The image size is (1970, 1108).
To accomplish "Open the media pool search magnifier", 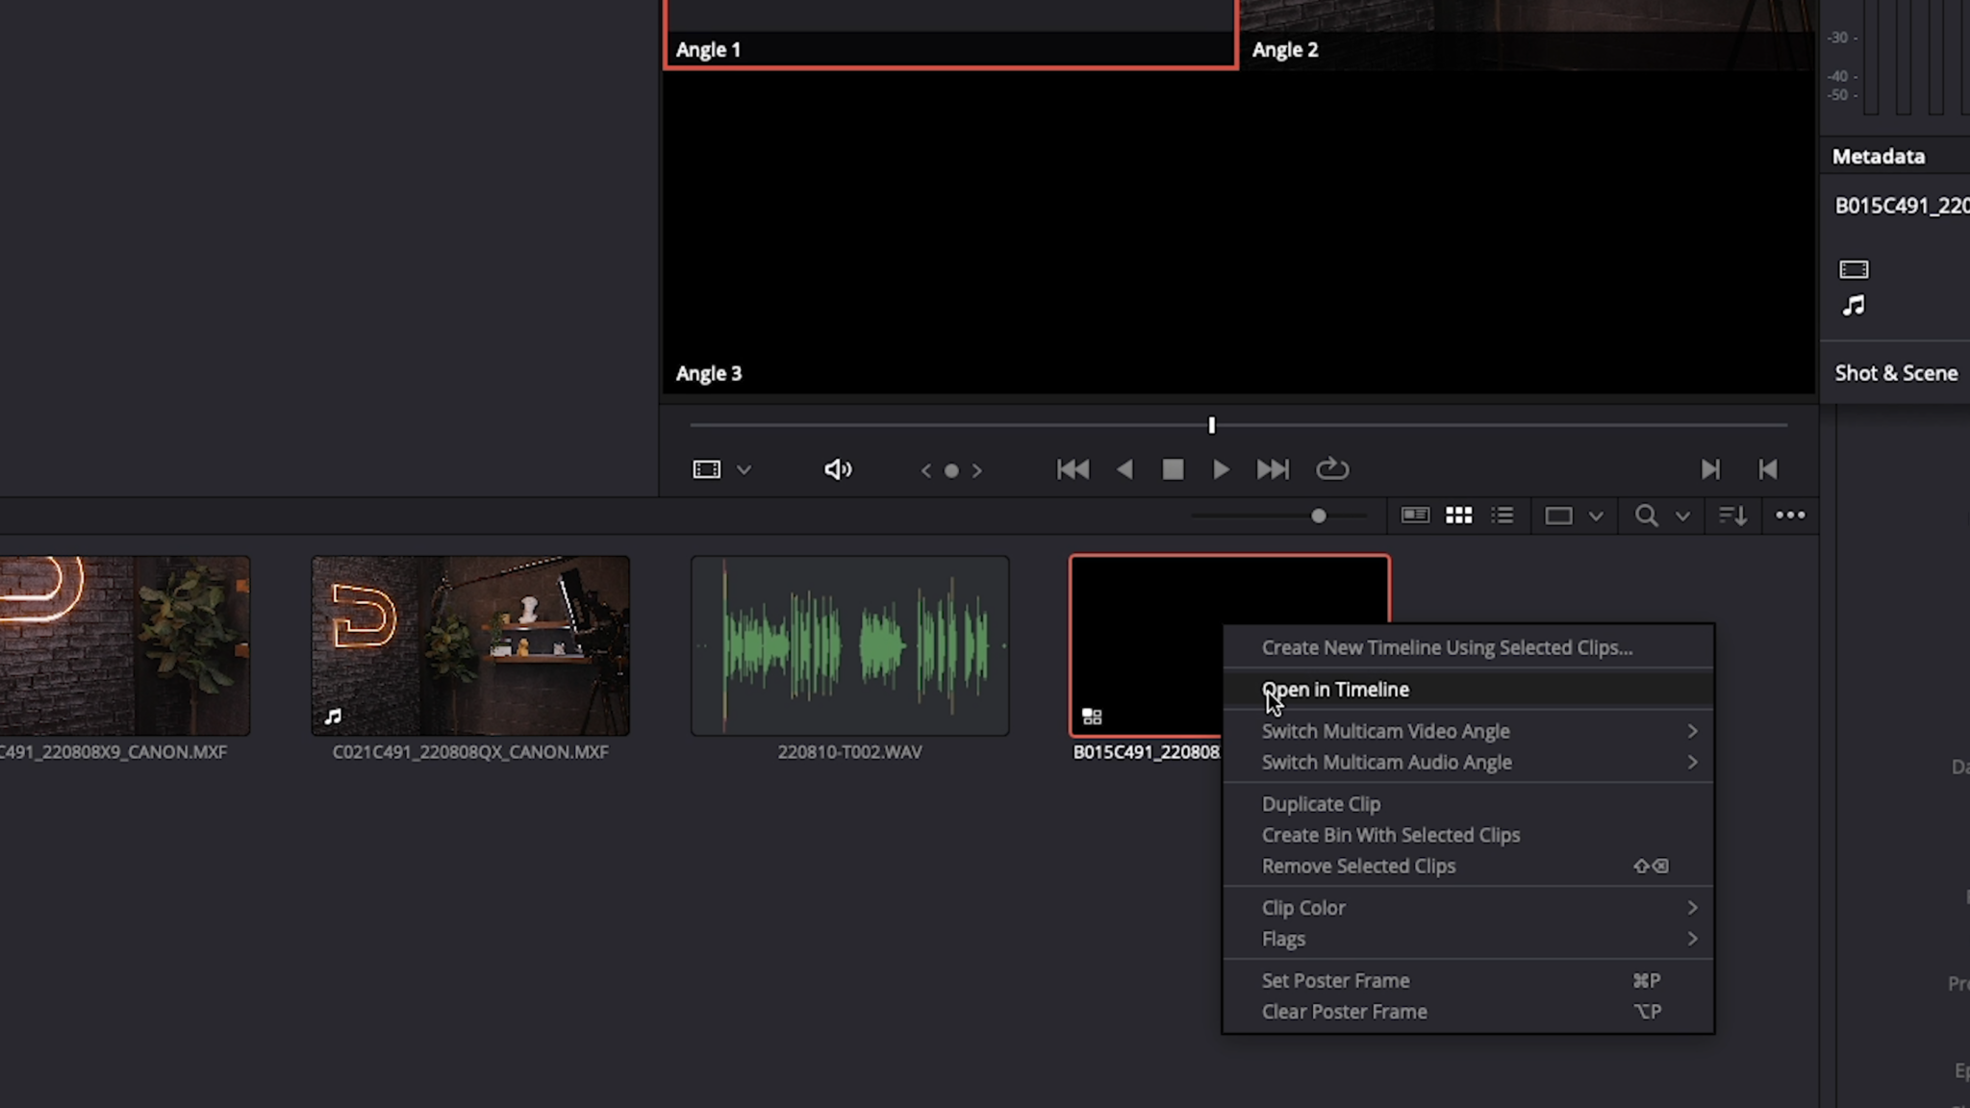I will tap(1646, 516).
